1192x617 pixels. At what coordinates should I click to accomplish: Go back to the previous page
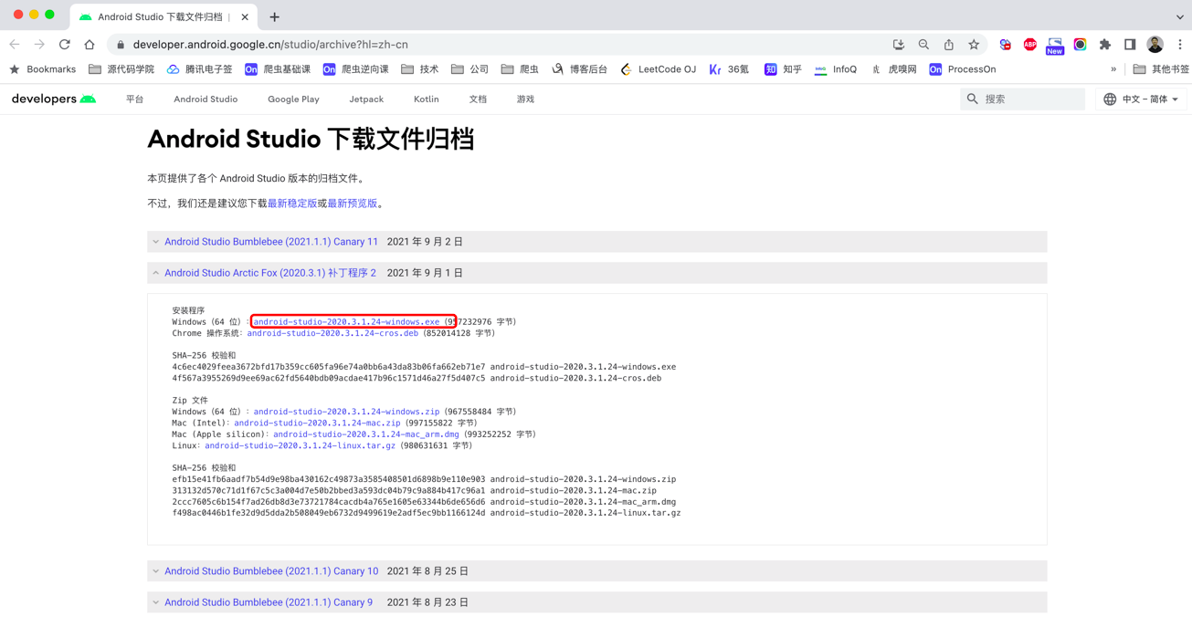tap(15, 44)
